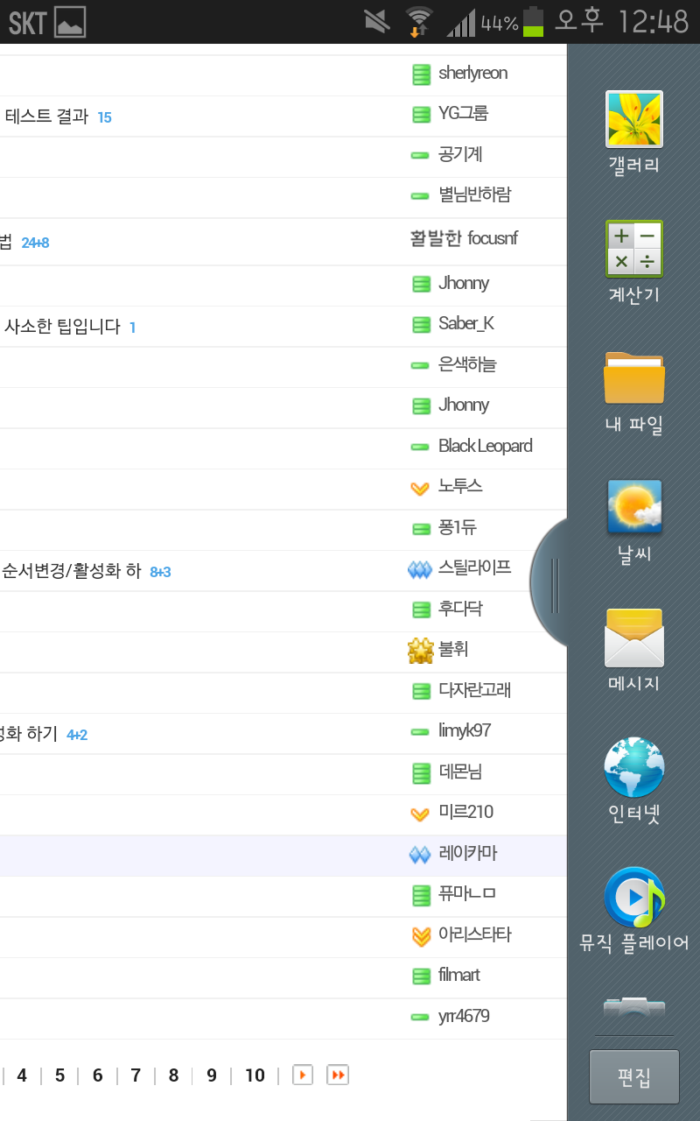Launch the Calculator app
Viewport: 700px width, 1121px height.
pos(634,250)
